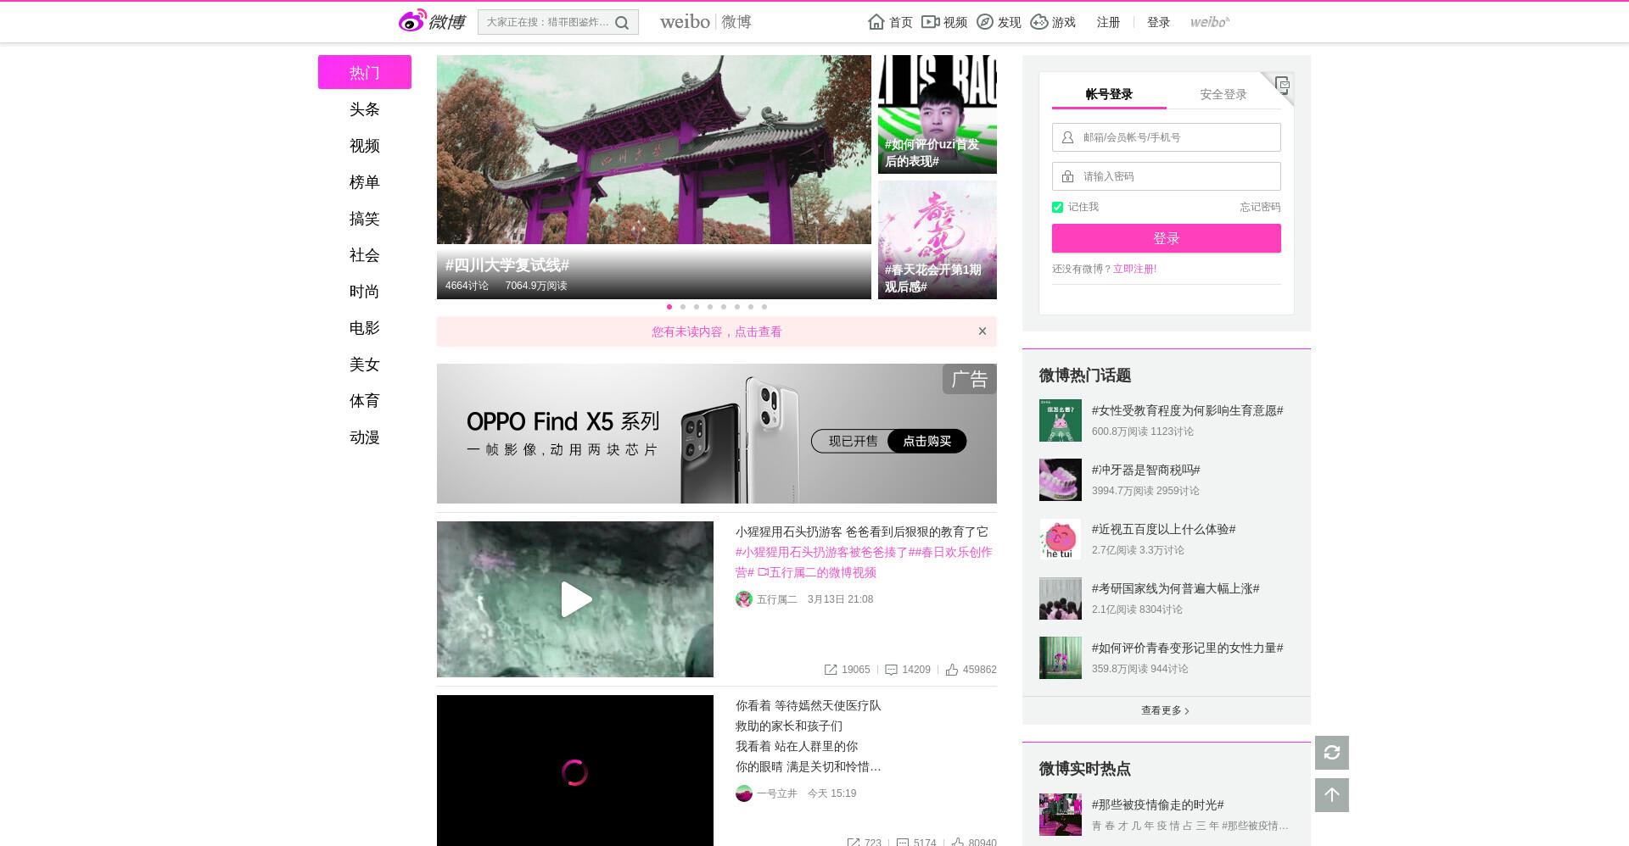Click the pink 登录 button

click(x=1167, y=238)
